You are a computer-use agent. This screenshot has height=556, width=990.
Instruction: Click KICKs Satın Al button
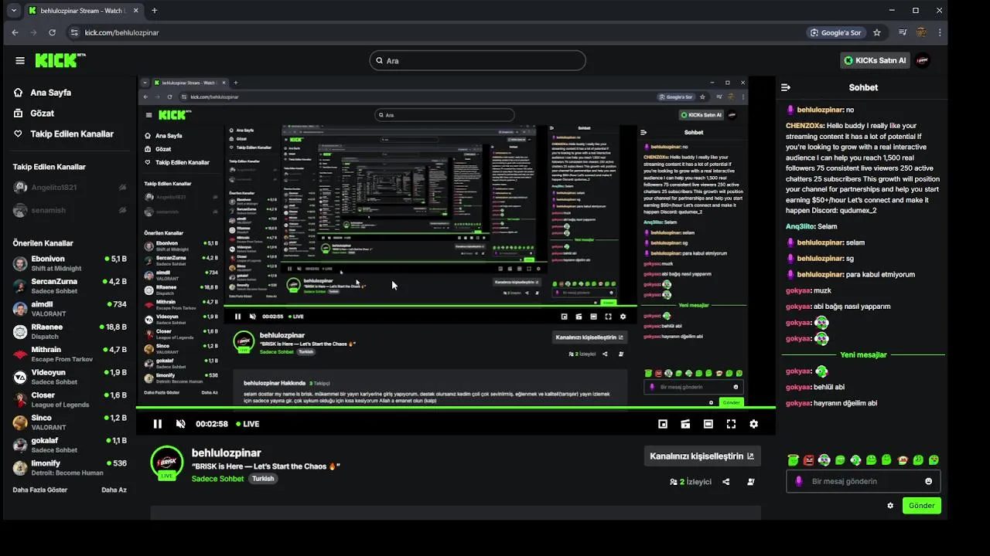pyautogui.click(x=875, y=60)
